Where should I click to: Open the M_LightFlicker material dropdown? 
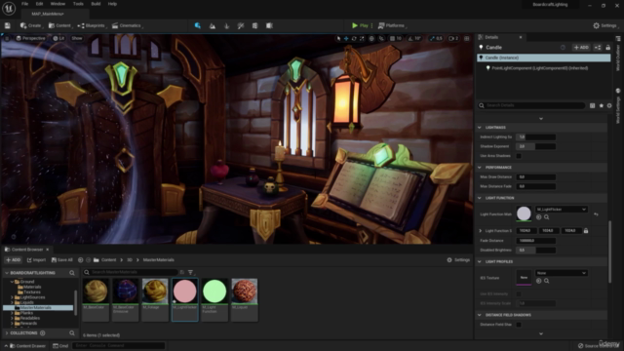(562, 210)
